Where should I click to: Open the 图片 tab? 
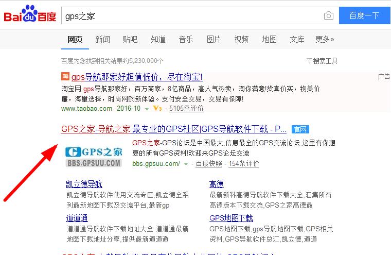(x=214, y=40)
